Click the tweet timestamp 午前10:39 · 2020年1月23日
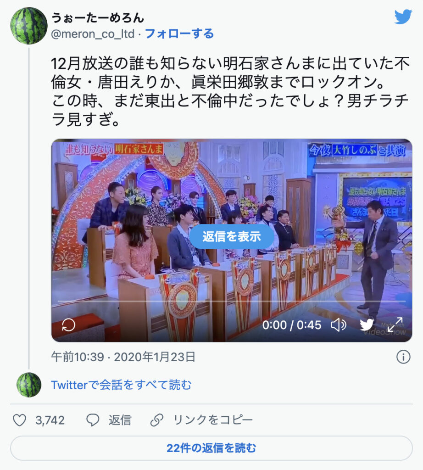 (x=123, y=357)
